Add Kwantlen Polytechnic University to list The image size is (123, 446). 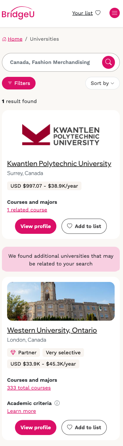tap(84, 226)
